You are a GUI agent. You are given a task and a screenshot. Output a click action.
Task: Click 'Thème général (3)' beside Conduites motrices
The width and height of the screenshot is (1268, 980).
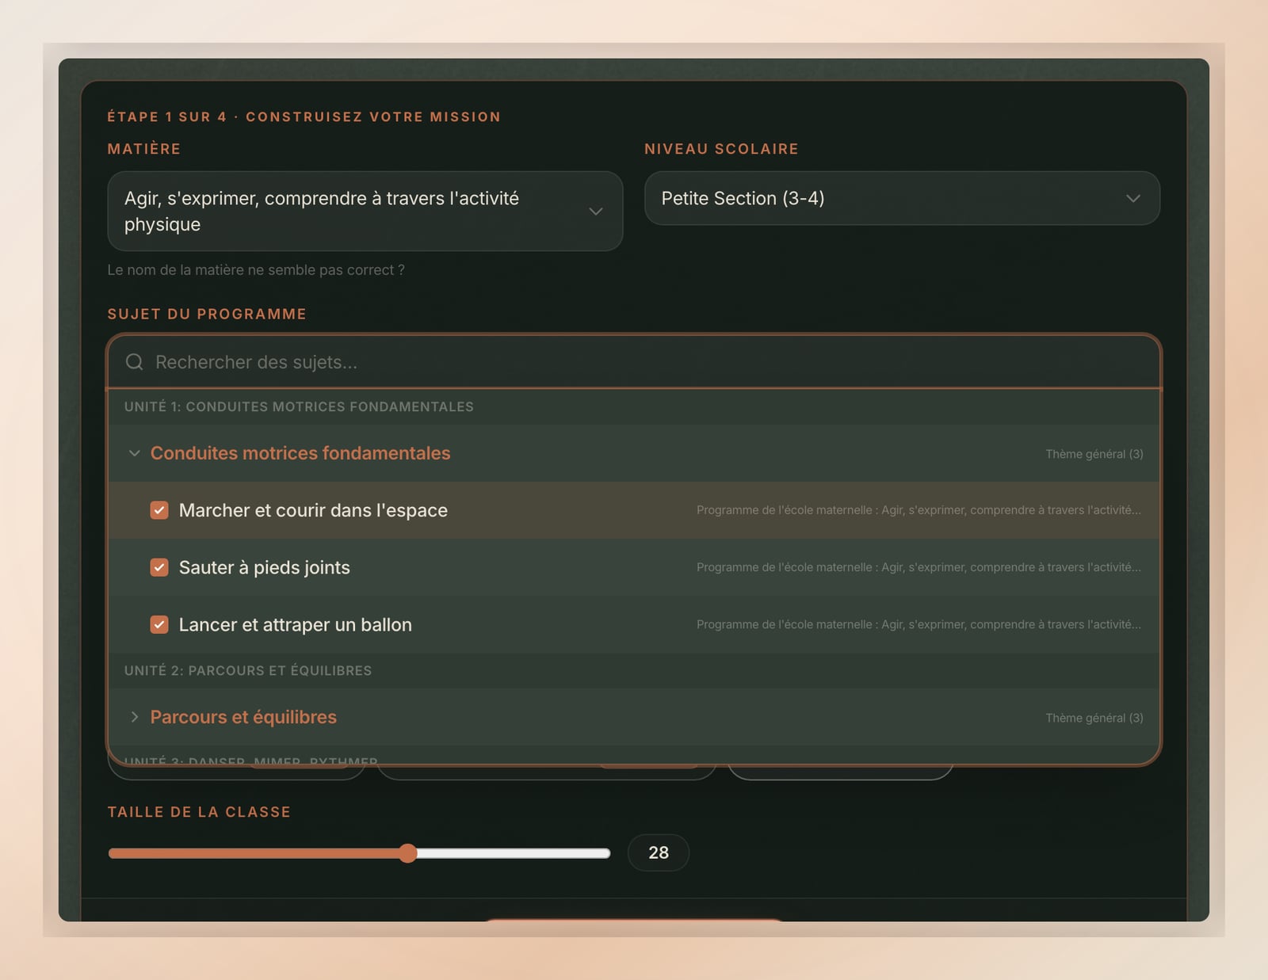click(x=1094, y=454)
